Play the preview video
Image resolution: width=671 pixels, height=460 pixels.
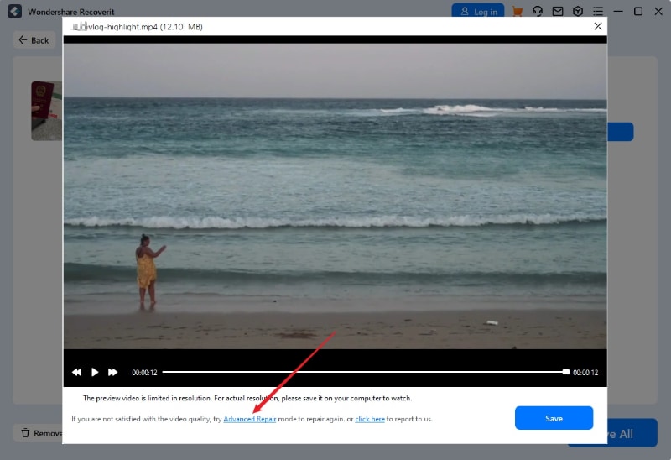click(x=95, y=372)
